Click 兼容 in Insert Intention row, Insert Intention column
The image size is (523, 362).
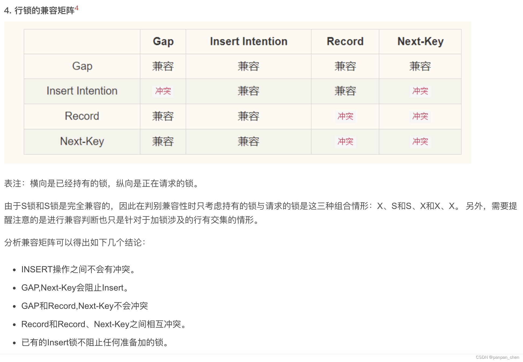[249, 91]
